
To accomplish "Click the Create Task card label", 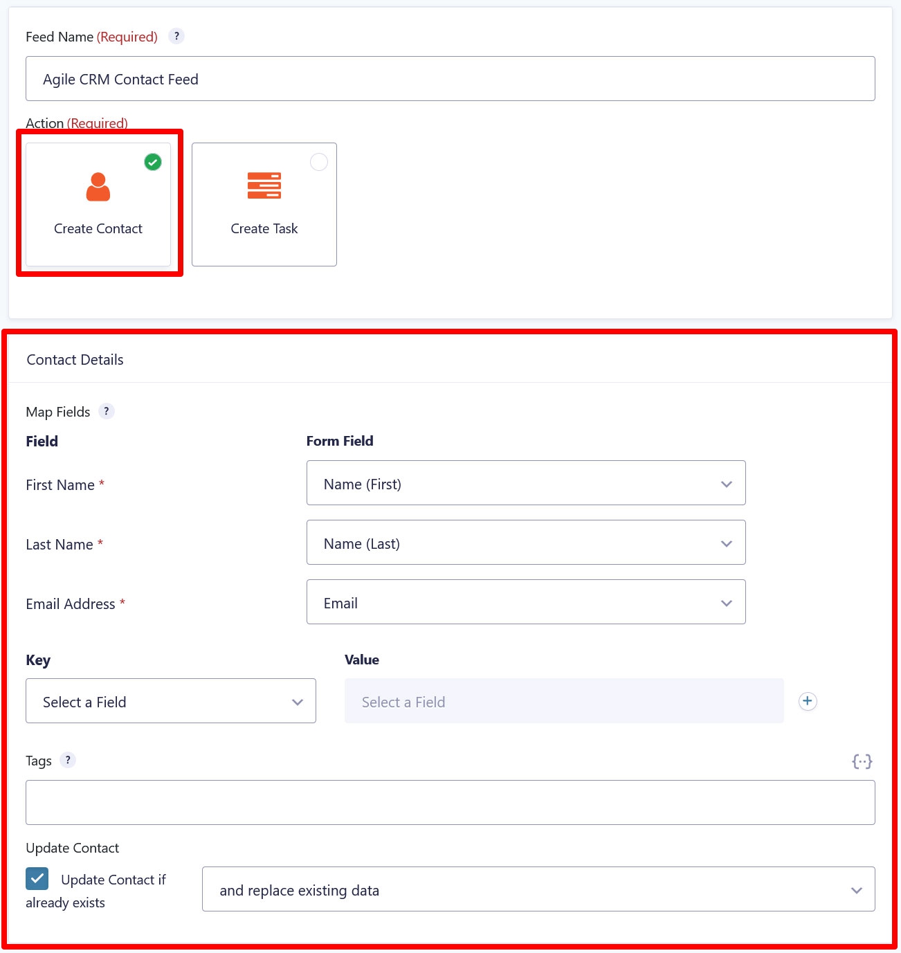I will (x=264, y=229).
